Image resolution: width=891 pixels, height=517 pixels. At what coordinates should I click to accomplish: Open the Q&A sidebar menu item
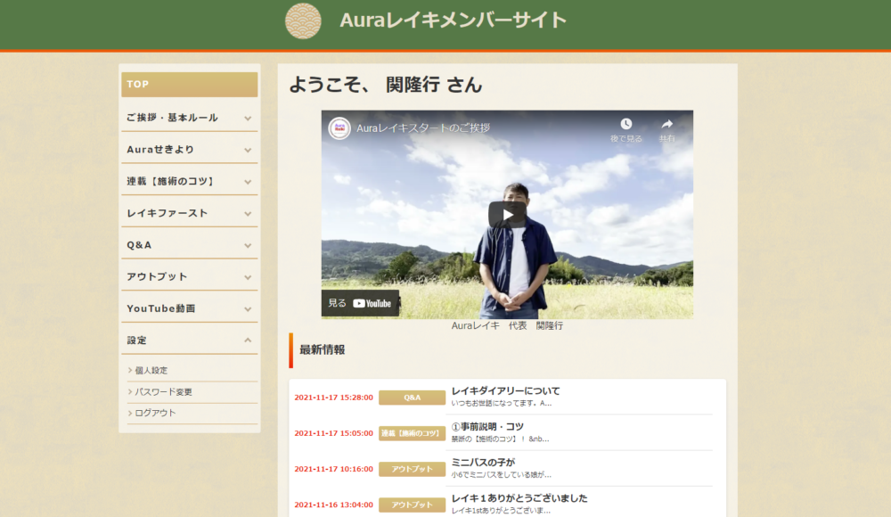[x=140, y=245]
